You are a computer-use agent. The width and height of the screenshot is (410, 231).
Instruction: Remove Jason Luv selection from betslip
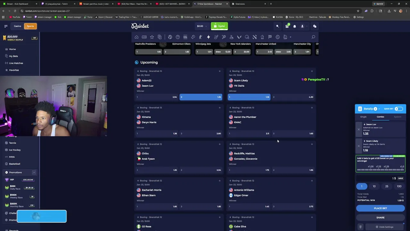[359, 129]
